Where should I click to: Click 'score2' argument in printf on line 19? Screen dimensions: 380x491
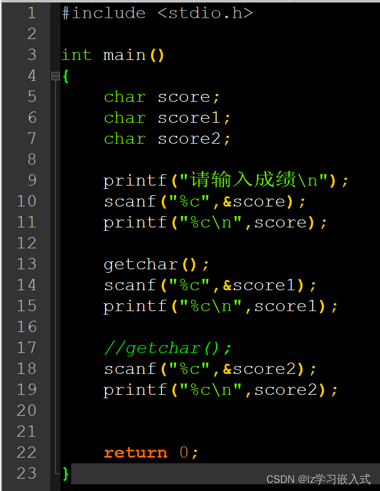pyautogui.click(x=285, y=390)
